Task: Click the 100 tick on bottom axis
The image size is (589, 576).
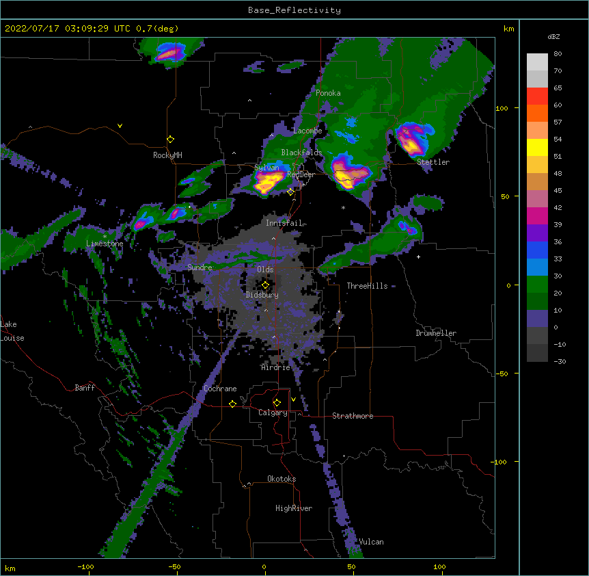Action: (x=439, y=566)
